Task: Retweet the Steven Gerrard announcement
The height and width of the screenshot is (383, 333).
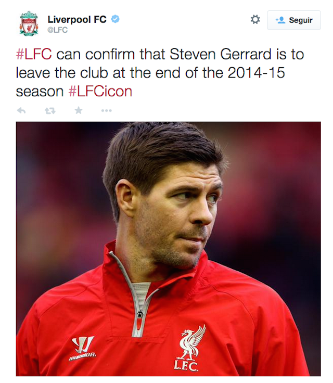Action: pos(50,111)
